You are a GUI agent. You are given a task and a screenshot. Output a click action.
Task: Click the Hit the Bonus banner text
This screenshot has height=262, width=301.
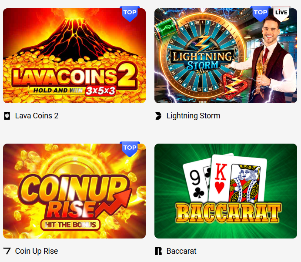coord(70,225)
